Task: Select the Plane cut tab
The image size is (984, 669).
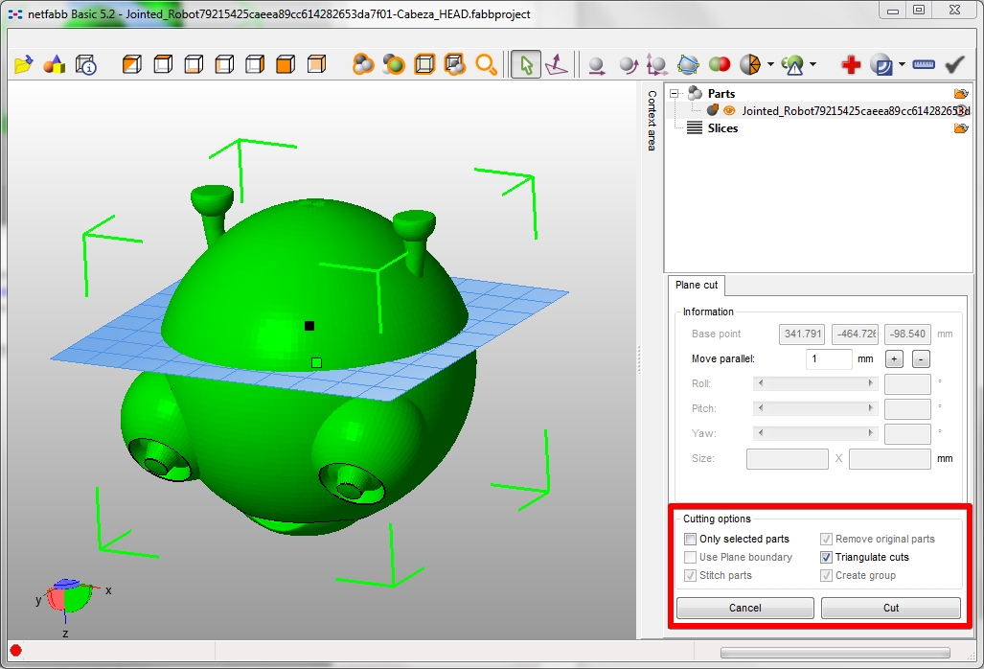Action: (x=696, y=286)
